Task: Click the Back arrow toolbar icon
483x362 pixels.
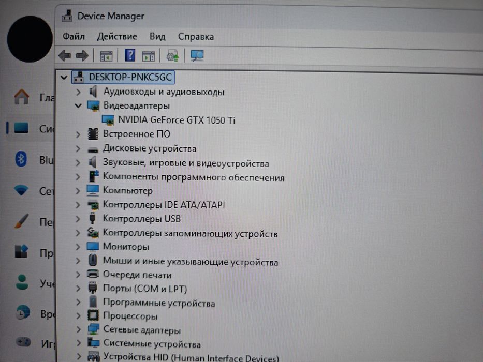Action: click(65, 56)
